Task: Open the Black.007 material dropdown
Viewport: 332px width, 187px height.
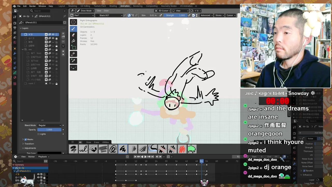Action: (x=109, y=15)
